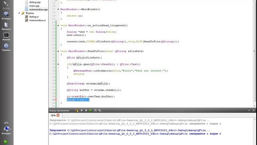Click the 'QTextStream stream(&mFile);' line
257x145 pixels.
(88, 83)
